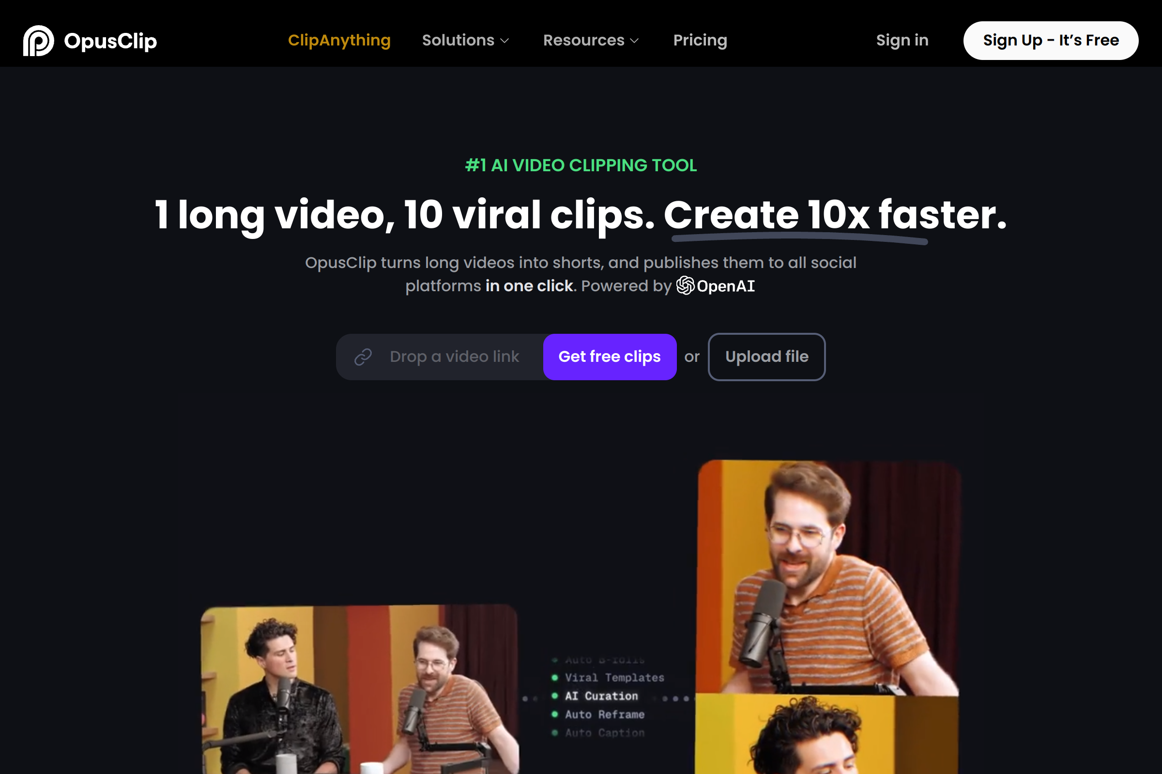Toggle the Viral Templates feature
The height and width of the screenshot is (774, 1162).
tap(614, 677)
